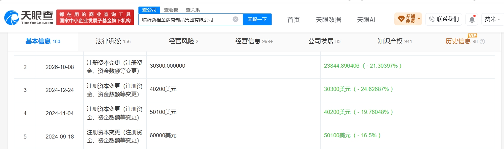Select the 查公司 search tab
This screenshot has width=504, height=149.
tap(149, 10)
